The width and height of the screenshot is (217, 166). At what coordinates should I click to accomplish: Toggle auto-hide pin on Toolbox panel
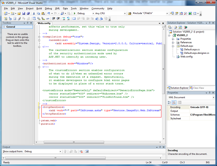[x=28, y=23]
